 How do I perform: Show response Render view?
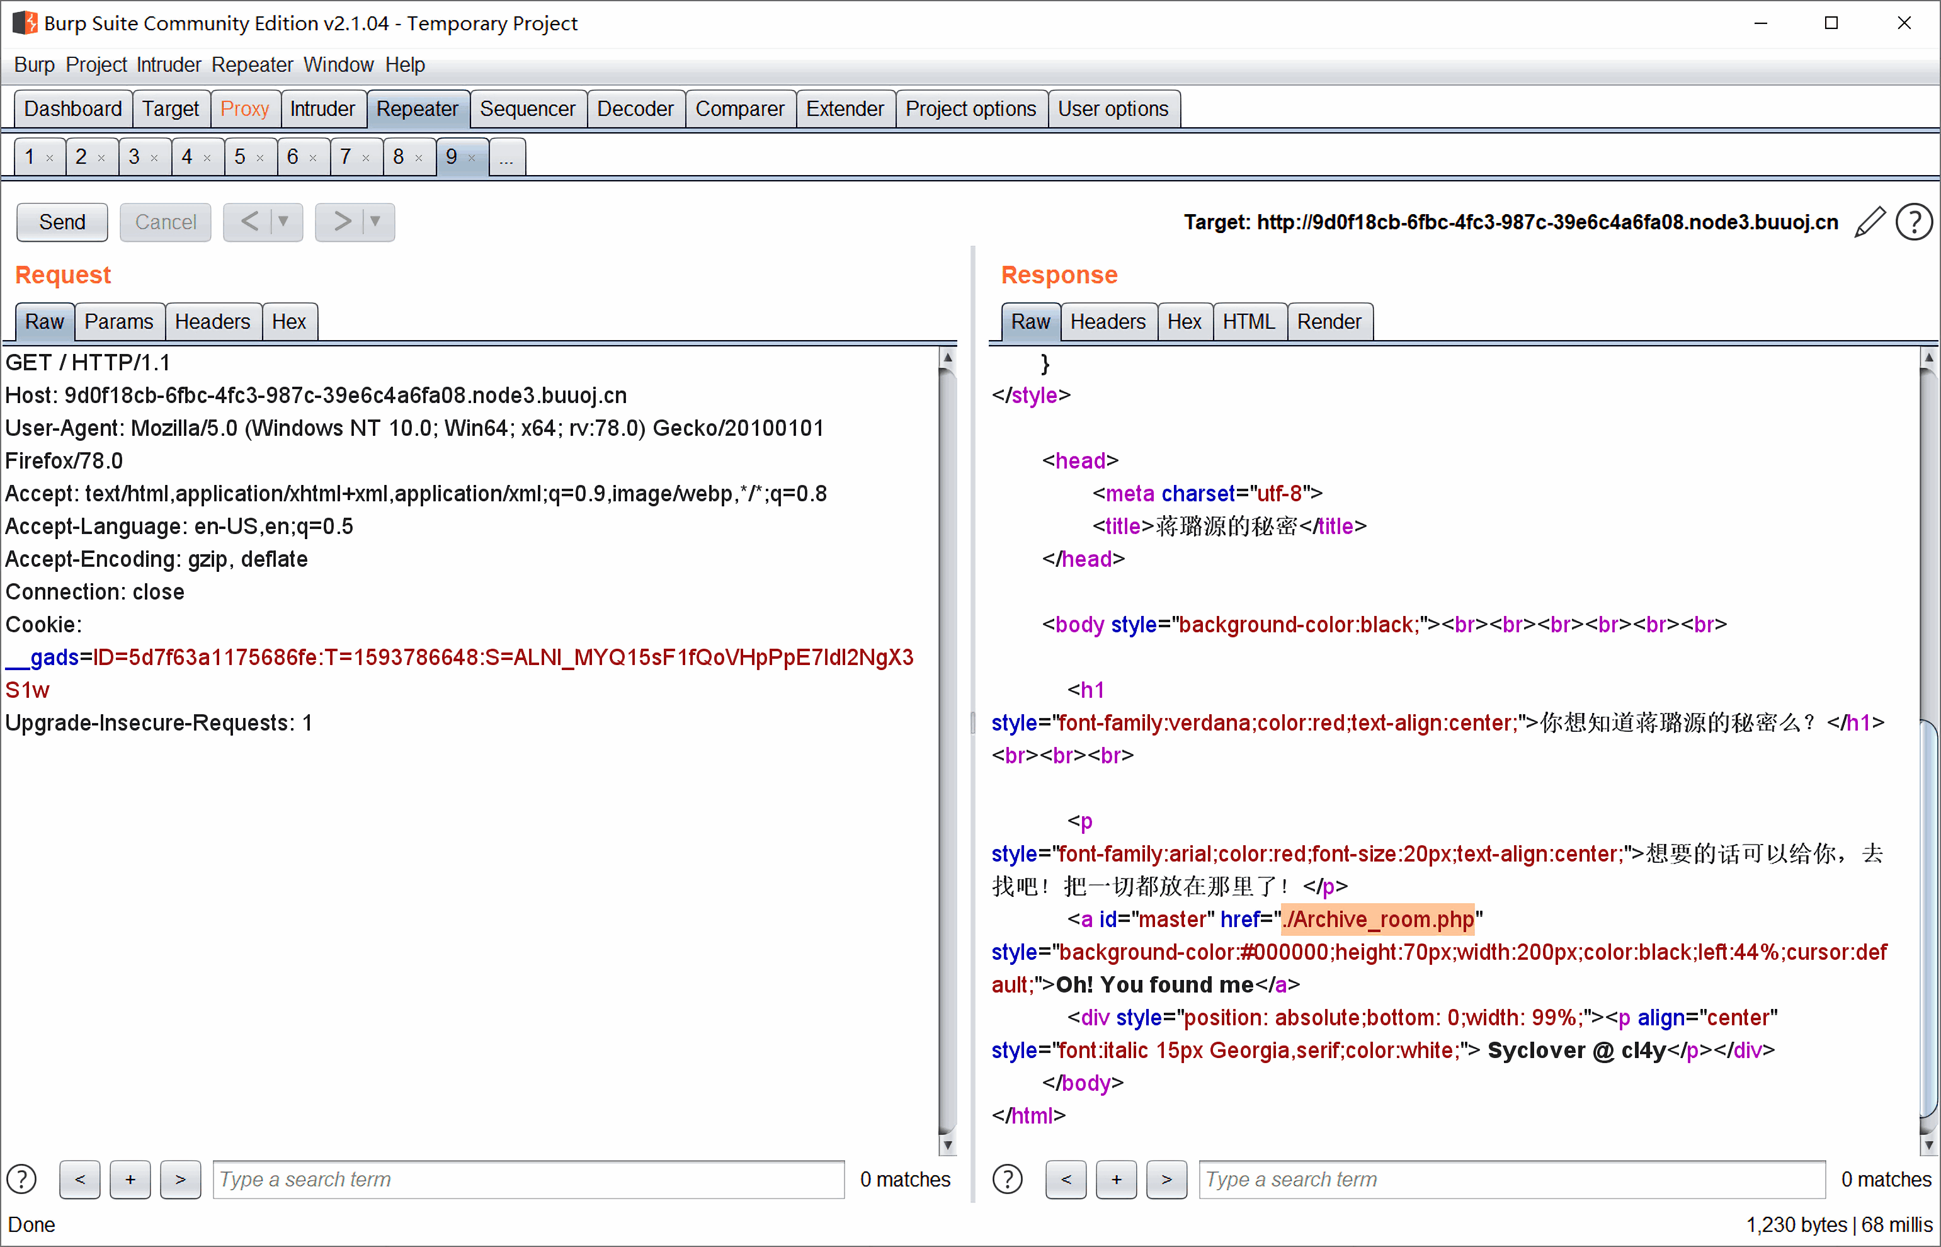[x=1329, y=322]
